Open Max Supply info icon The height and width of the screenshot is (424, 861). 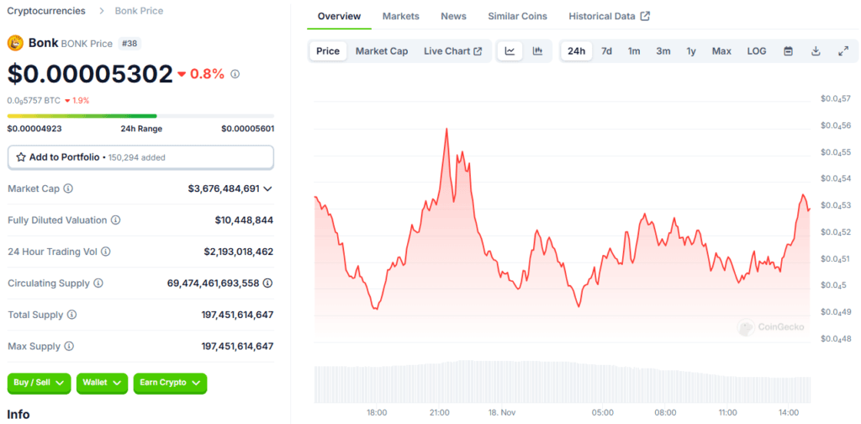point(69,347)
